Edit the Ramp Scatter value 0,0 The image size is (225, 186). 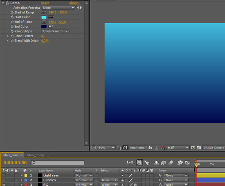(x=43, y=36)
